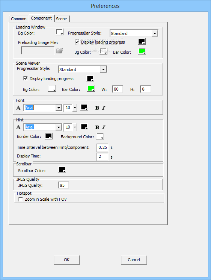This screenshot has height=280, width=211.
Task: Open Scene Viewer ProgressBar Style dropdown
Action: [103, 70]
